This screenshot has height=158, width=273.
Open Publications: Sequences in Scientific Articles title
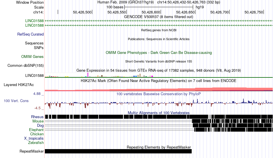[x=159, y=39]
